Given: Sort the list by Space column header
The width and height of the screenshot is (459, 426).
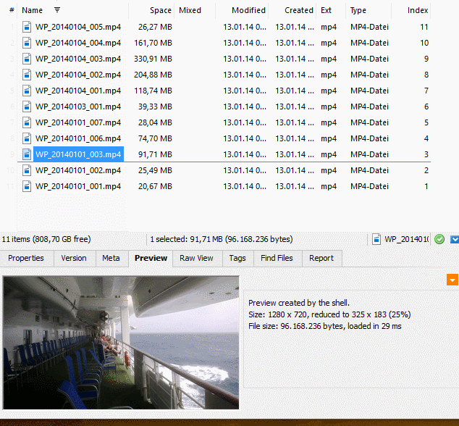Looking at the screenshot, I should point(160,10).
